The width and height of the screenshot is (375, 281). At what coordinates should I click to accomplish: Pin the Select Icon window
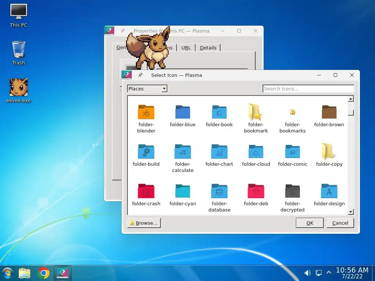pos(140,75)
